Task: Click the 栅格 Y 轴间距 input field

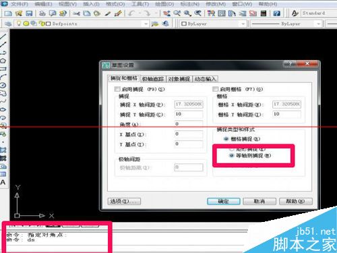Action: (x=286, y=114)
